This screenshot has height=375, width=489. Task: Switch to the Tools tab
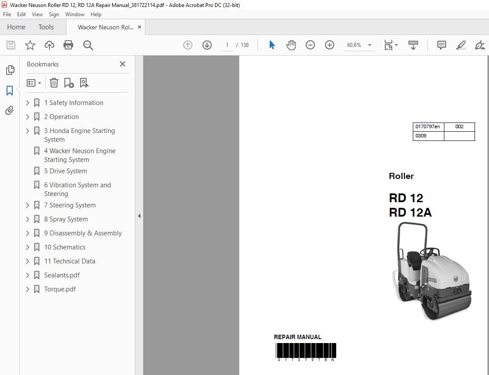46,27
